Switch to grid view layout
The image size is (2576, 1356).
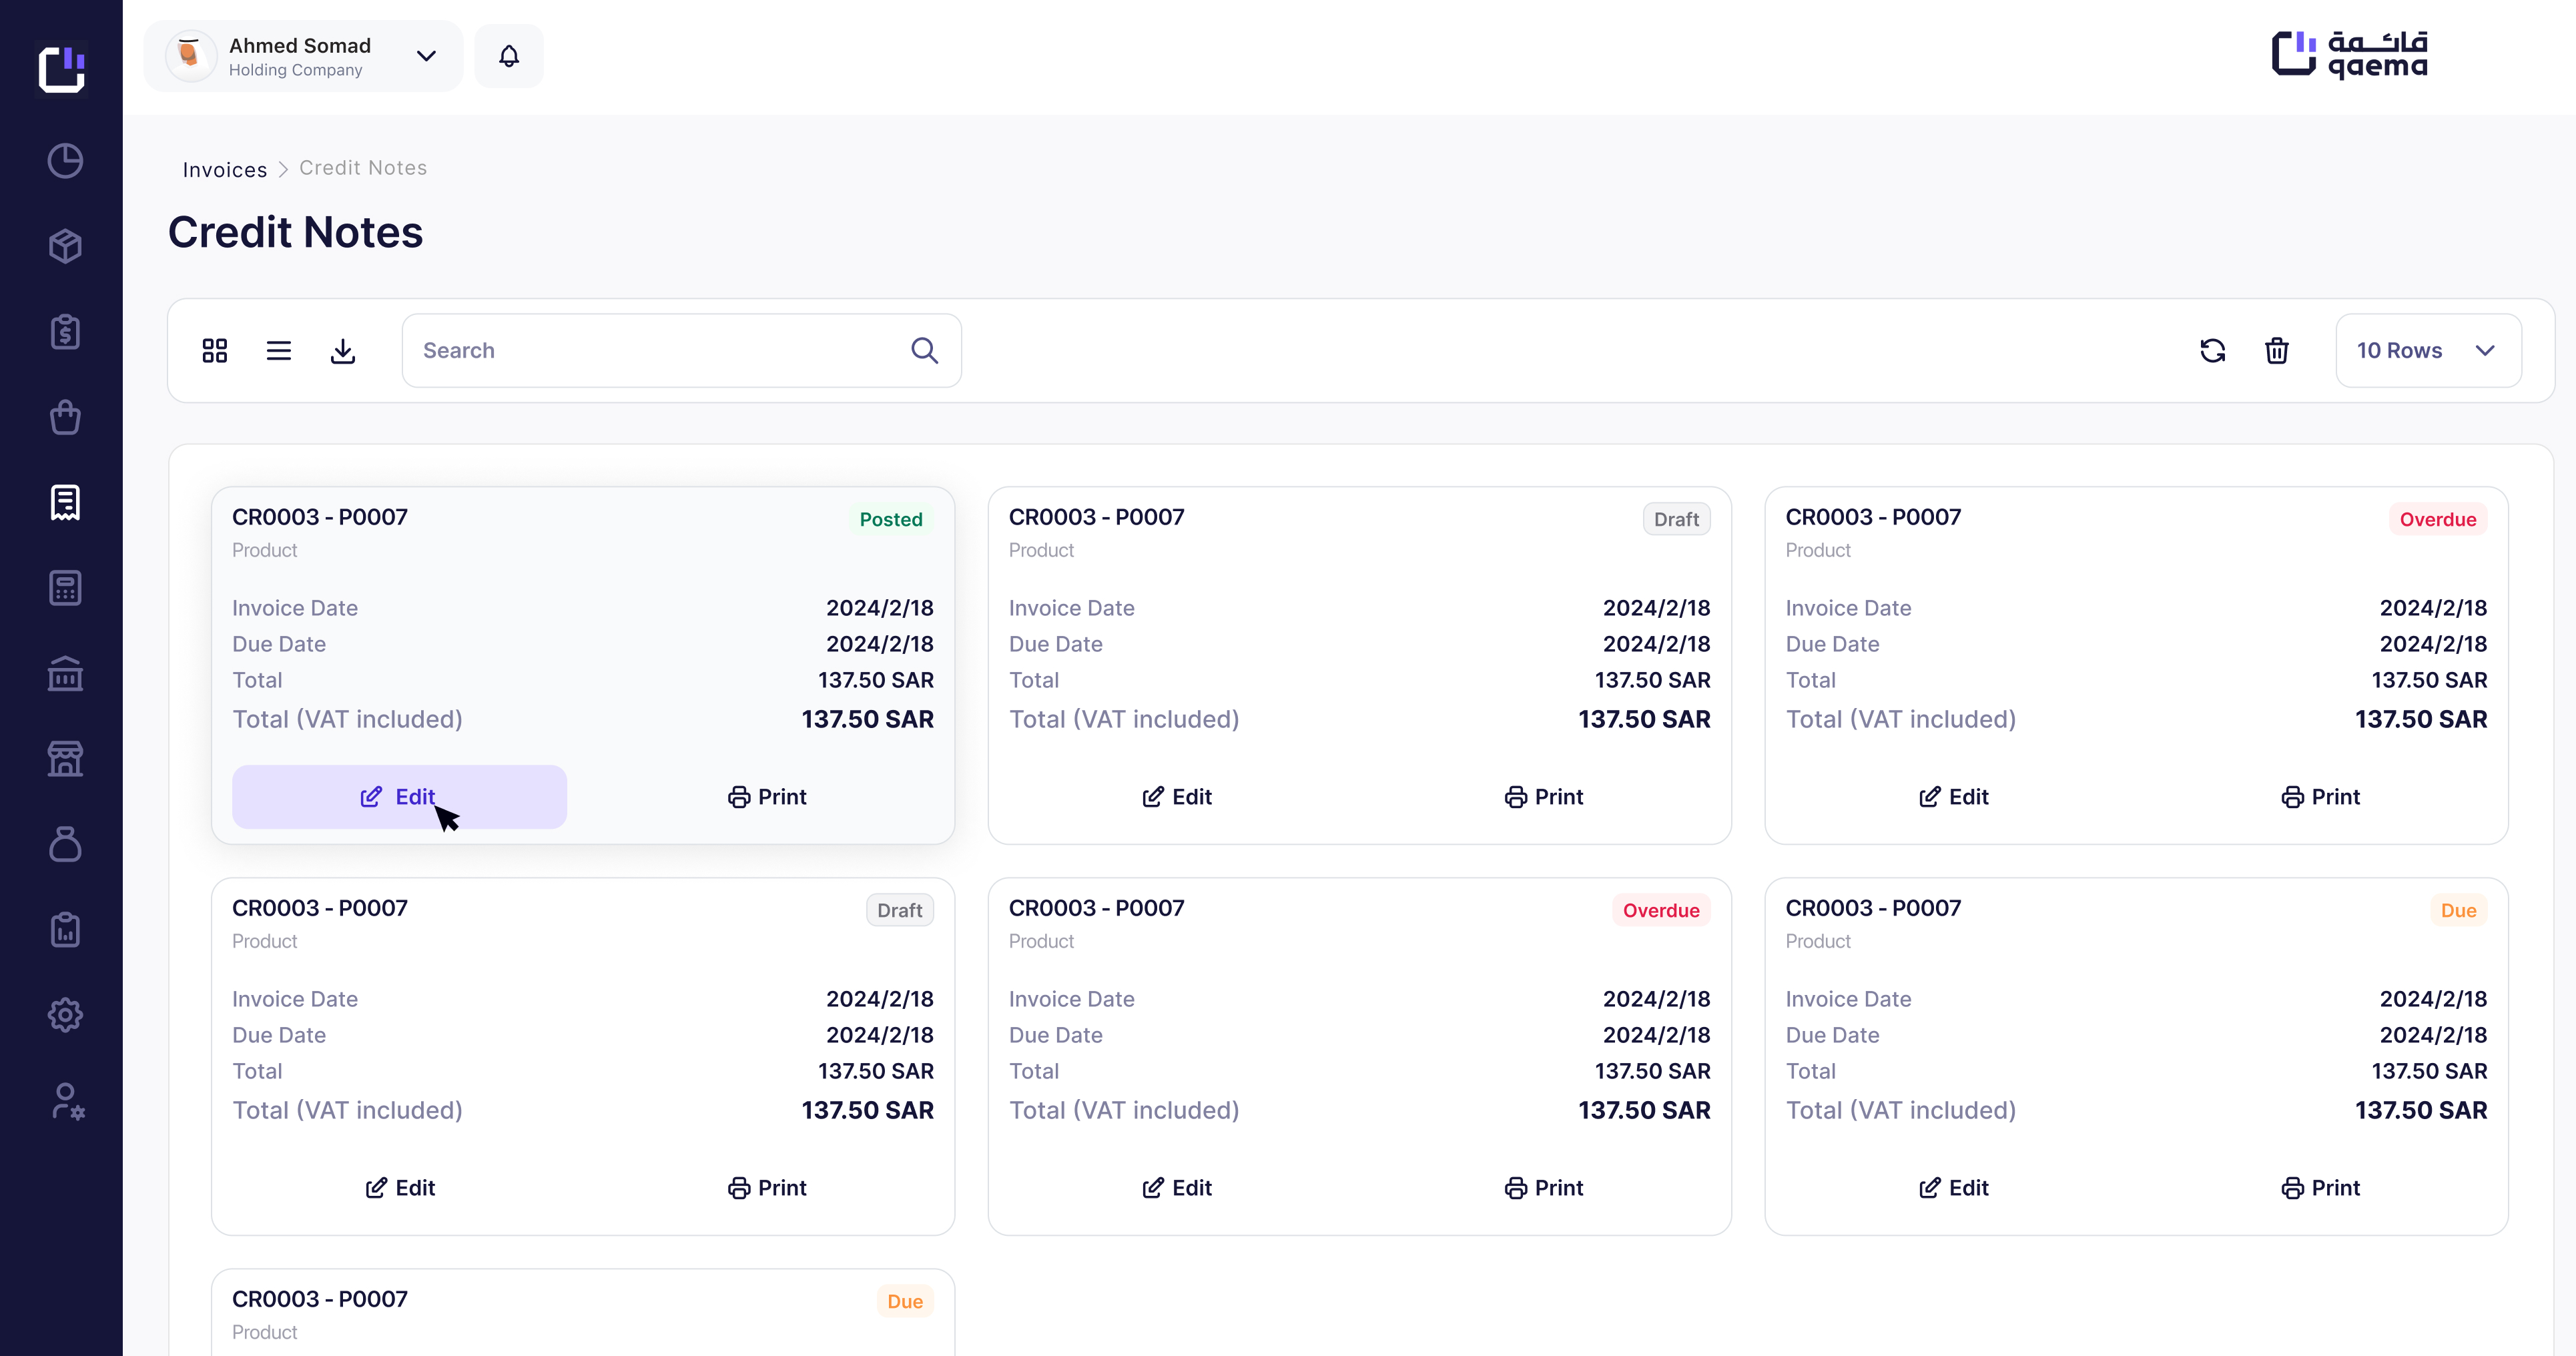point(215,351)
